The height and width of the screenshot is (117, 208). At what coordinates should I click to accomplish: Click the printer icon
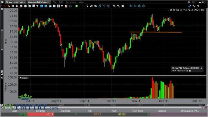click(x=17, y=6)
